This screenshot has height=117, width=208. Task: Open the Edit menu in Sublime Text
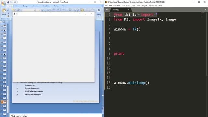coord(110,6)
